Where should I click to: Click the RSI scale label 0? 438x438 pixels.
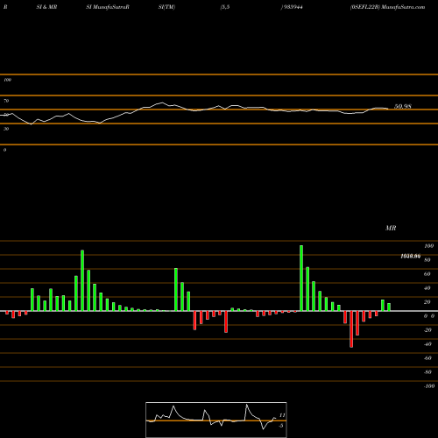click(x=4, y=150)
